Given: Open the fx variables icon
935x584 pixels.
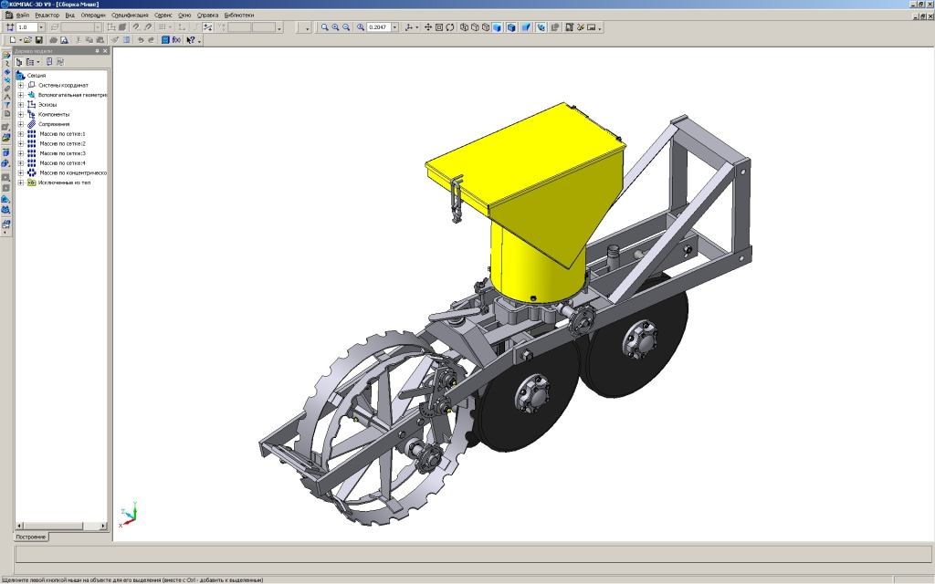Looking at the screenshot, I should 177,40.
